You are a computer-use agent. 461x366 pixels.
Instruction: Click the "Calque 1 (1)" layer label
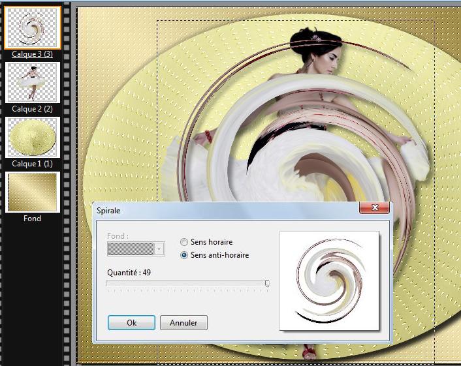[33, 164]
